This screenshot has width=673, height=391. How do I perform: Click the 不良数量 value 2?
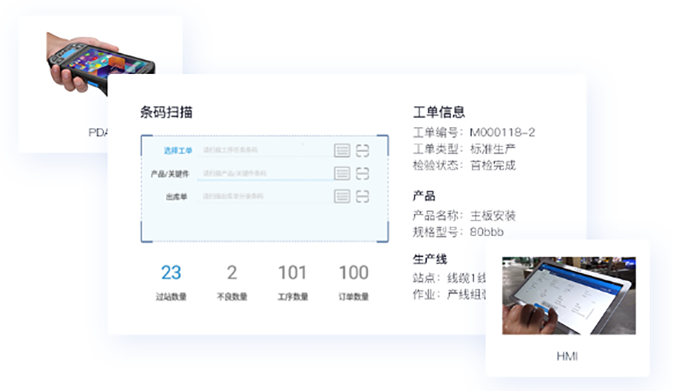pos(232,273)
